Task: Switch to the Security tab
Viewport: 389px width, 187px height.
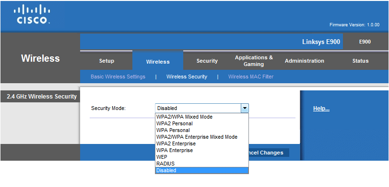Action: click(207, 61)
